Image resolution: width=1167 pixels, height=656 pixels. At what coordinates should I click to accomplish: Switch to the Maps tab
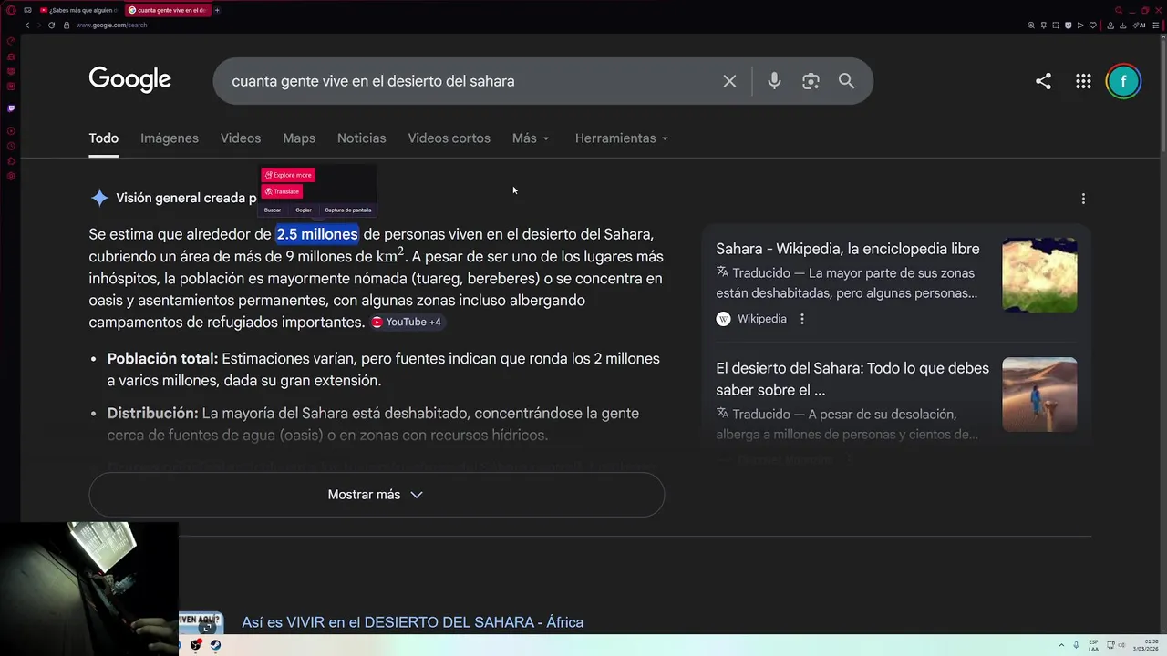point(299,138)
